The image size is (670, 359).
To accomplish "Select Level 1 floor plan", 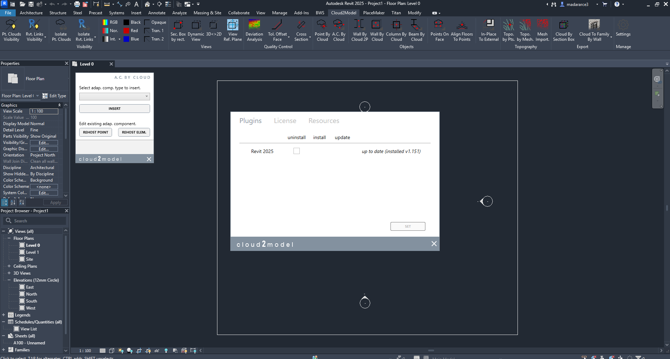I will [32, 252].
